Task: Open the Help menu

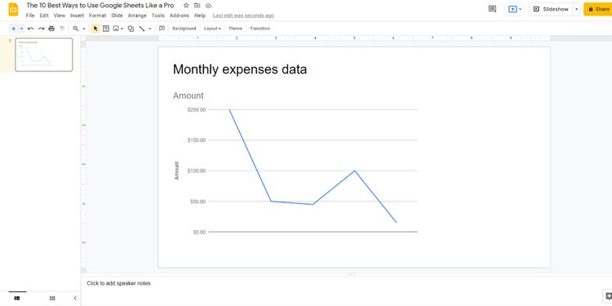Action: (x=199, y=16)
